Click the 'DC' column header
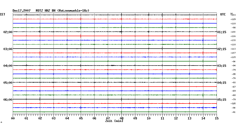The height and width of the screenshot is (125, 237). point(231,14)
